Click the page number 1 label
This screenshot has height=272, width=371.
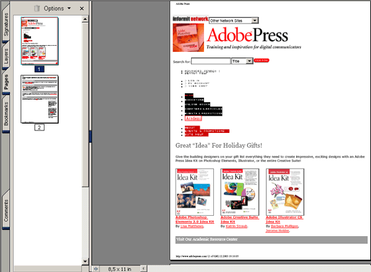[40, 69]
